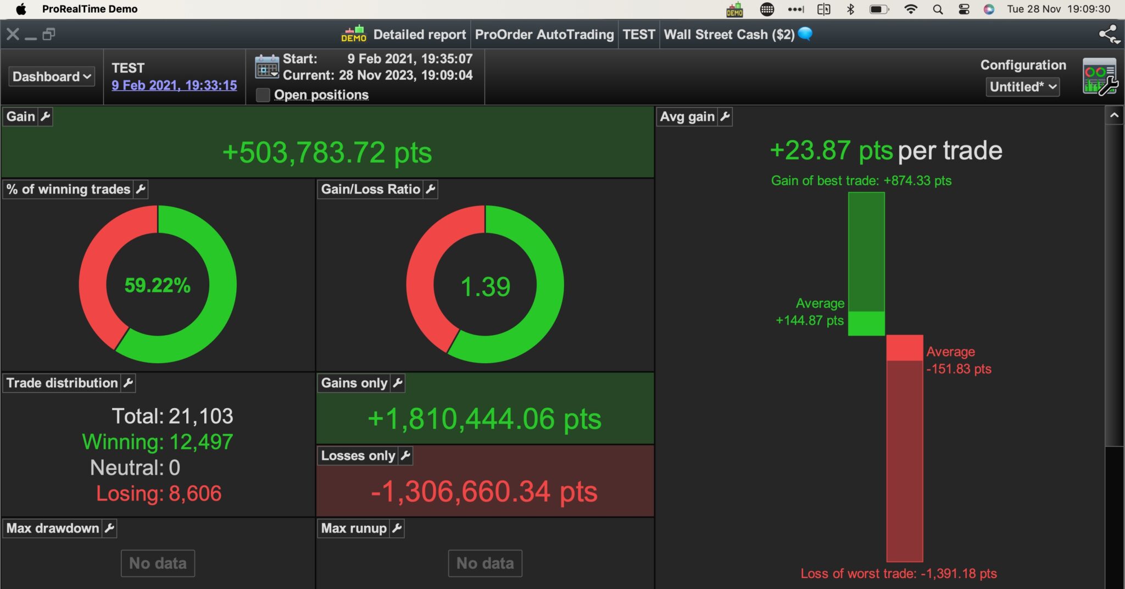Open the Apple menu

pyautogui.click(x=21, y=9)
